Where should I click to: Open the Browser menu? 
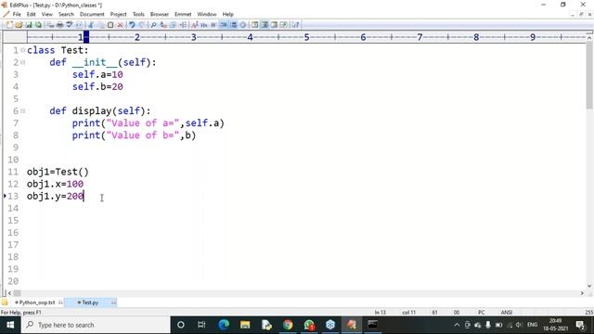pyautogui.click(x=159, y=14)
